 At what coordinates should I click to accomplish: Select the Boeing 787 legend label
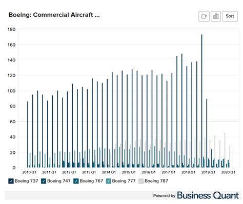tap(156, 181)
